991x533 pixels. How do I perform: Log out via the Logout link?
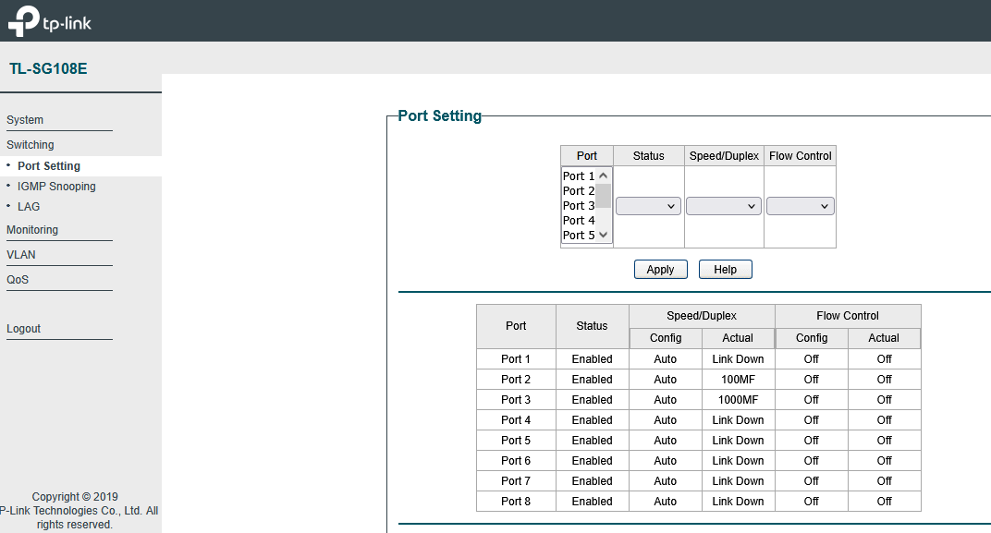tap(24, 329)
